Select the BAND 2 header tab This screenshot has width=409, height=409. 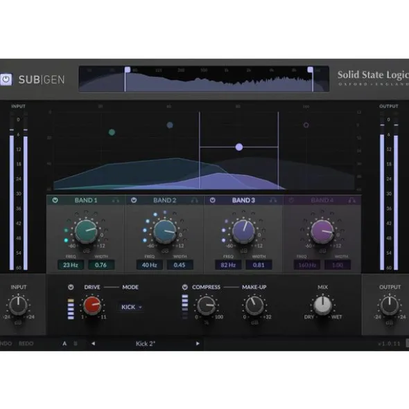pos(165,200)
